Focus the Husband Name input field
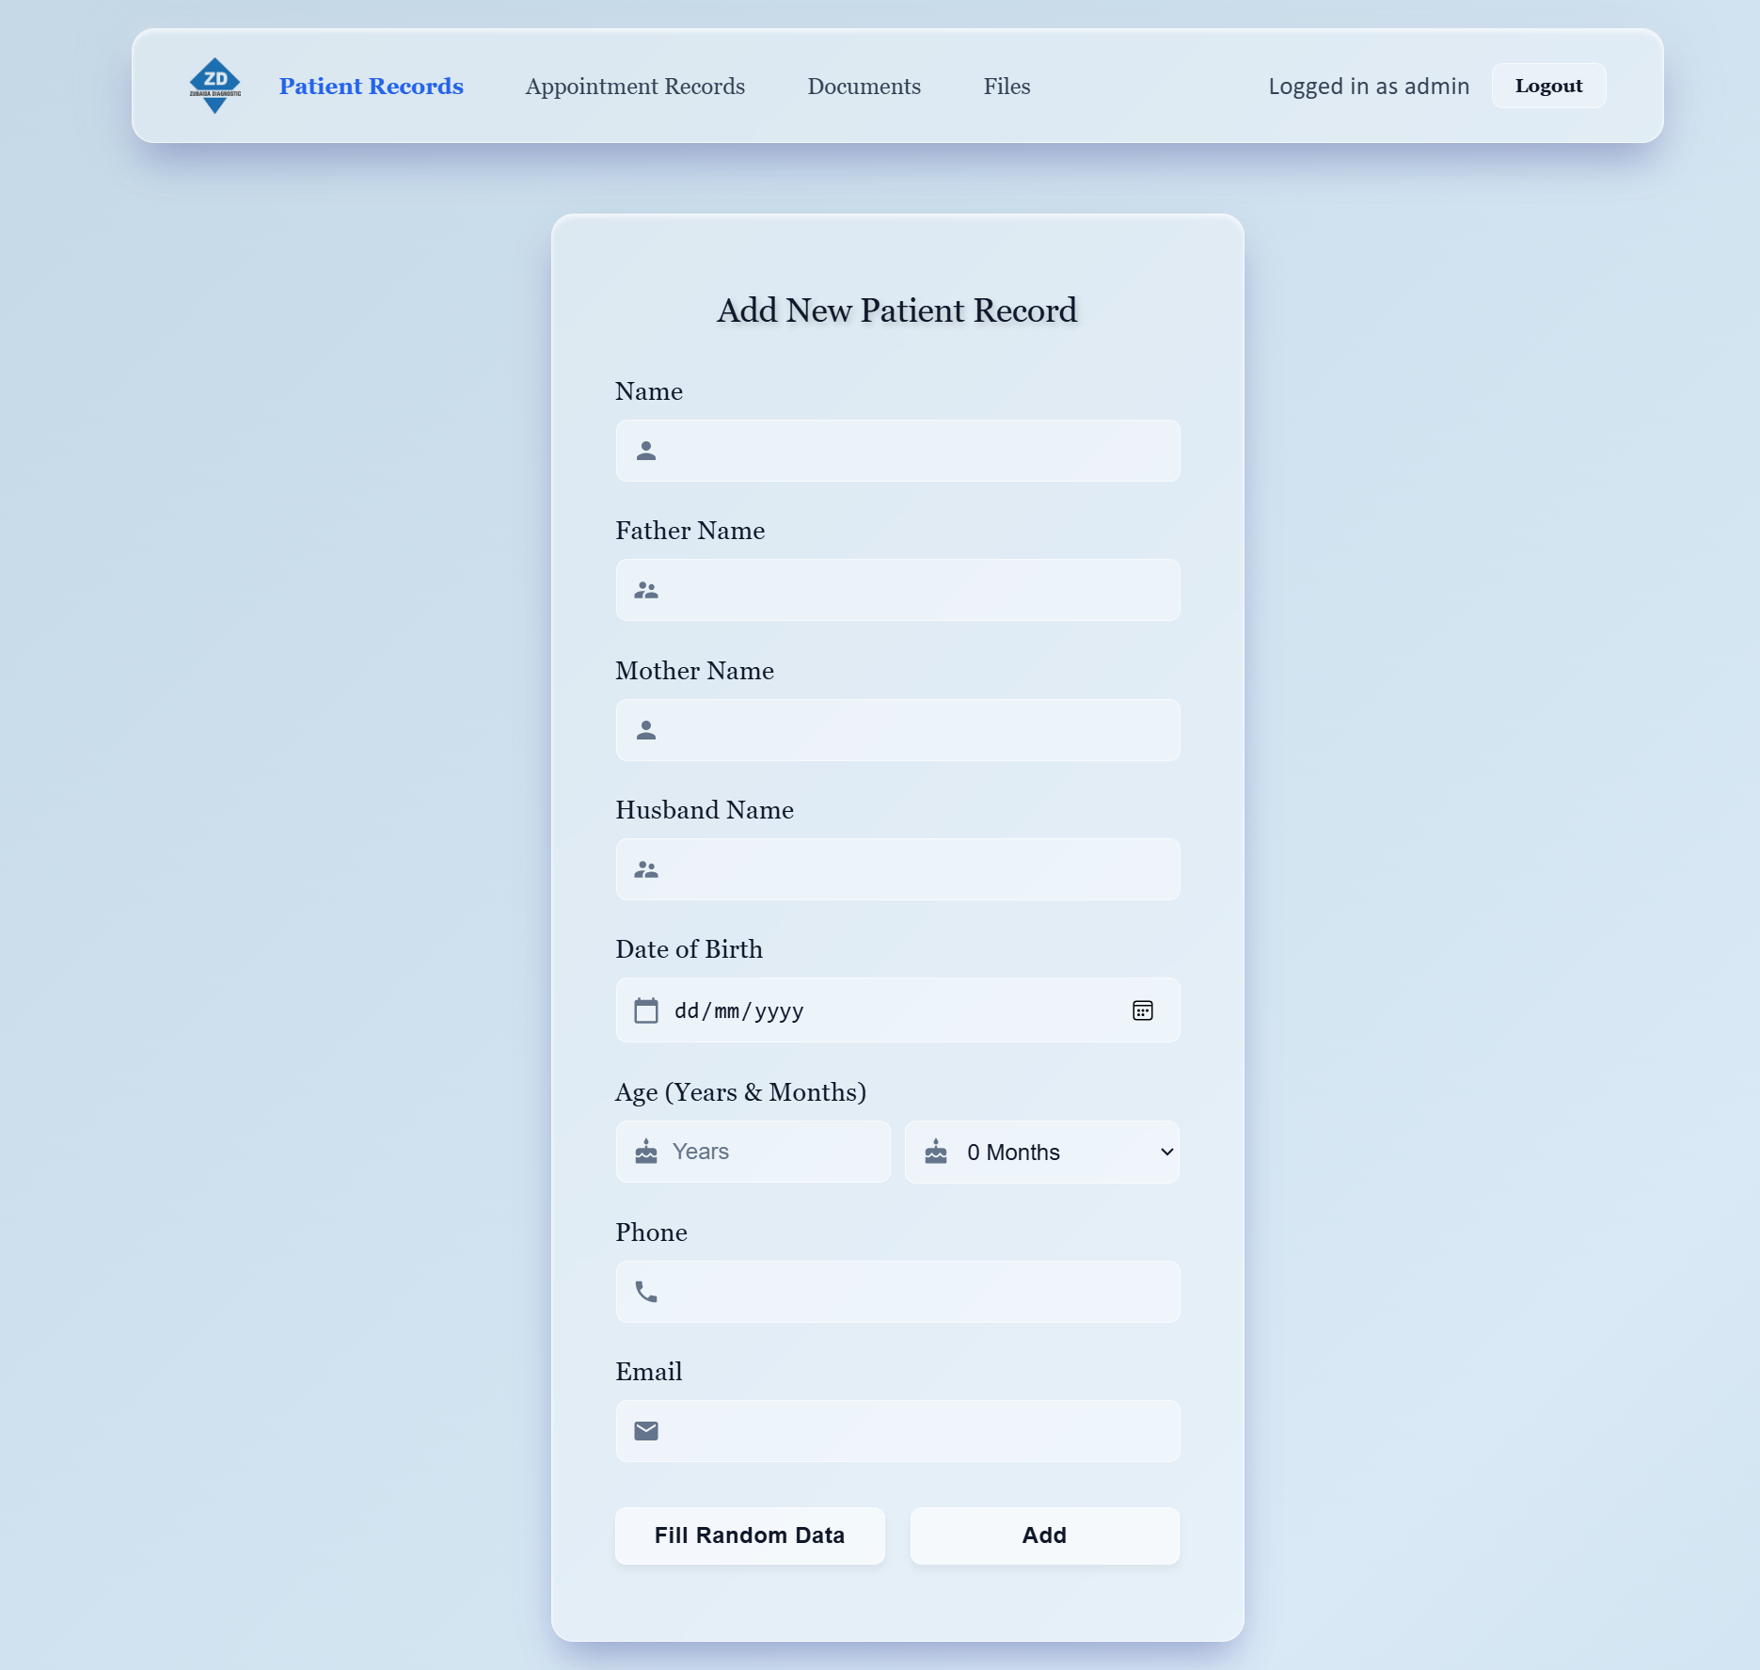This screenshot has width=1760, height=1670. (897, 869)
